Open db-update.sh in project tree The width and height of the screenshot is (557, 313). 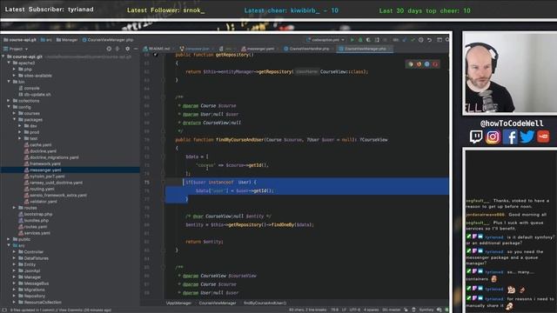[37, 95]
